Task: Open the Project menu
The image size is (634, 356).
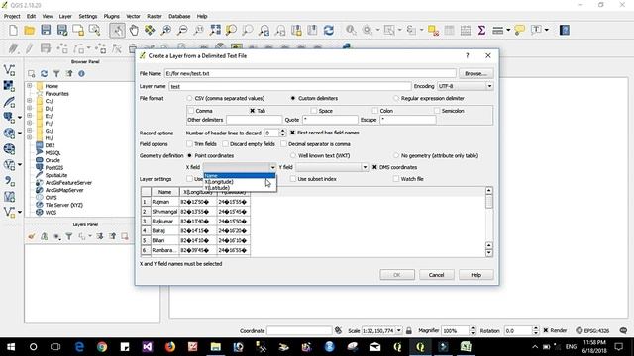Action: 12,16
